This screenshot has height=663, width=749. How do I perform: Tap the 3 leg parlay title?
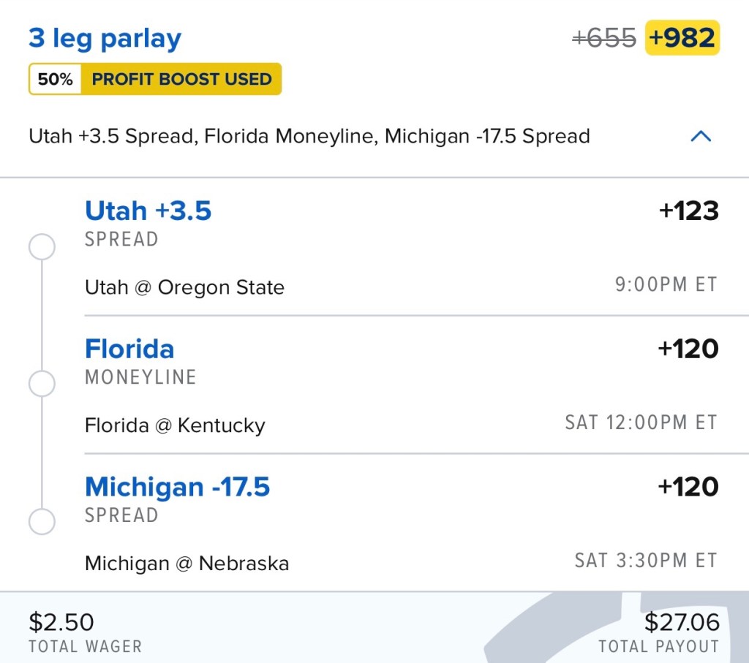(x=105, y=38)
